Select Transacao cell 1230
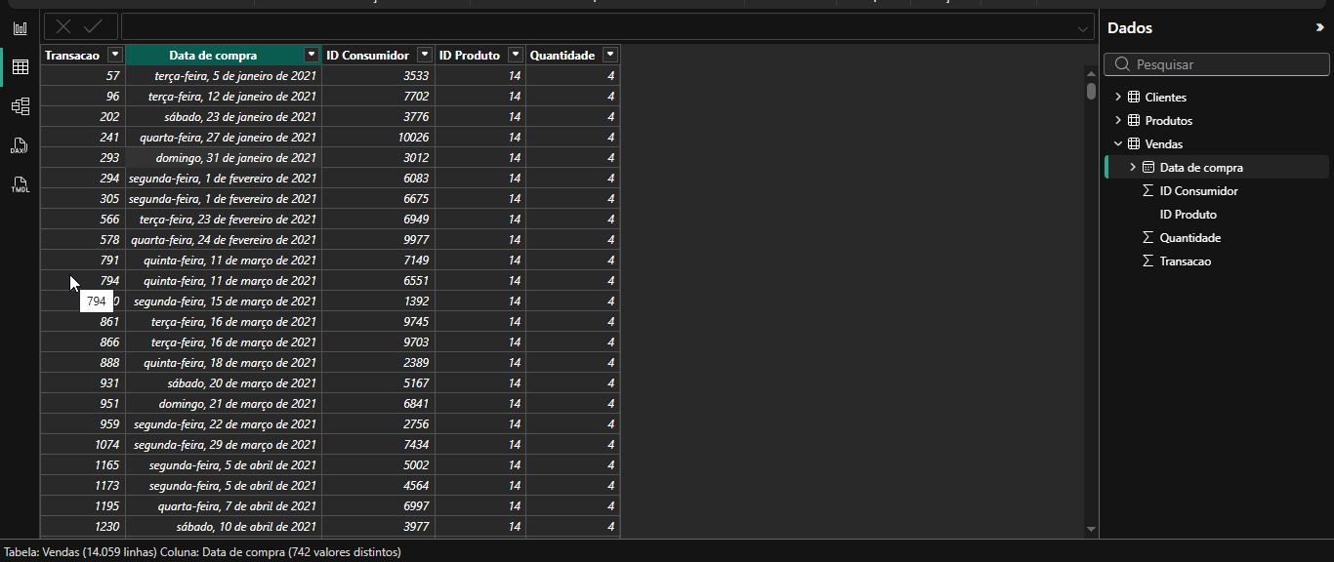Image resolution: width=1334 pixels, height=562 pixels. [x=83, y=526]
